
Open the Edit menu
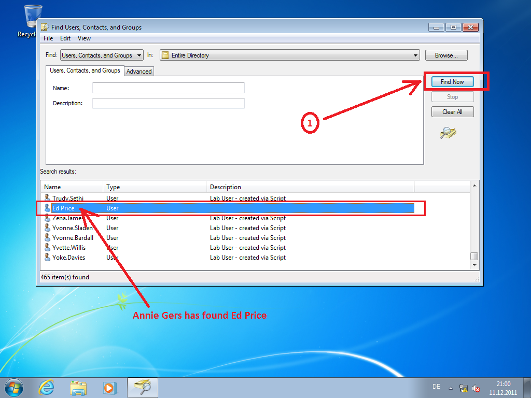click(65, 38)
